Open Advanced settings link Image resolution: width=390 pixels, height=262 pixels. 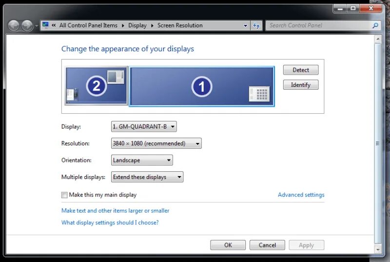[301, 195]
